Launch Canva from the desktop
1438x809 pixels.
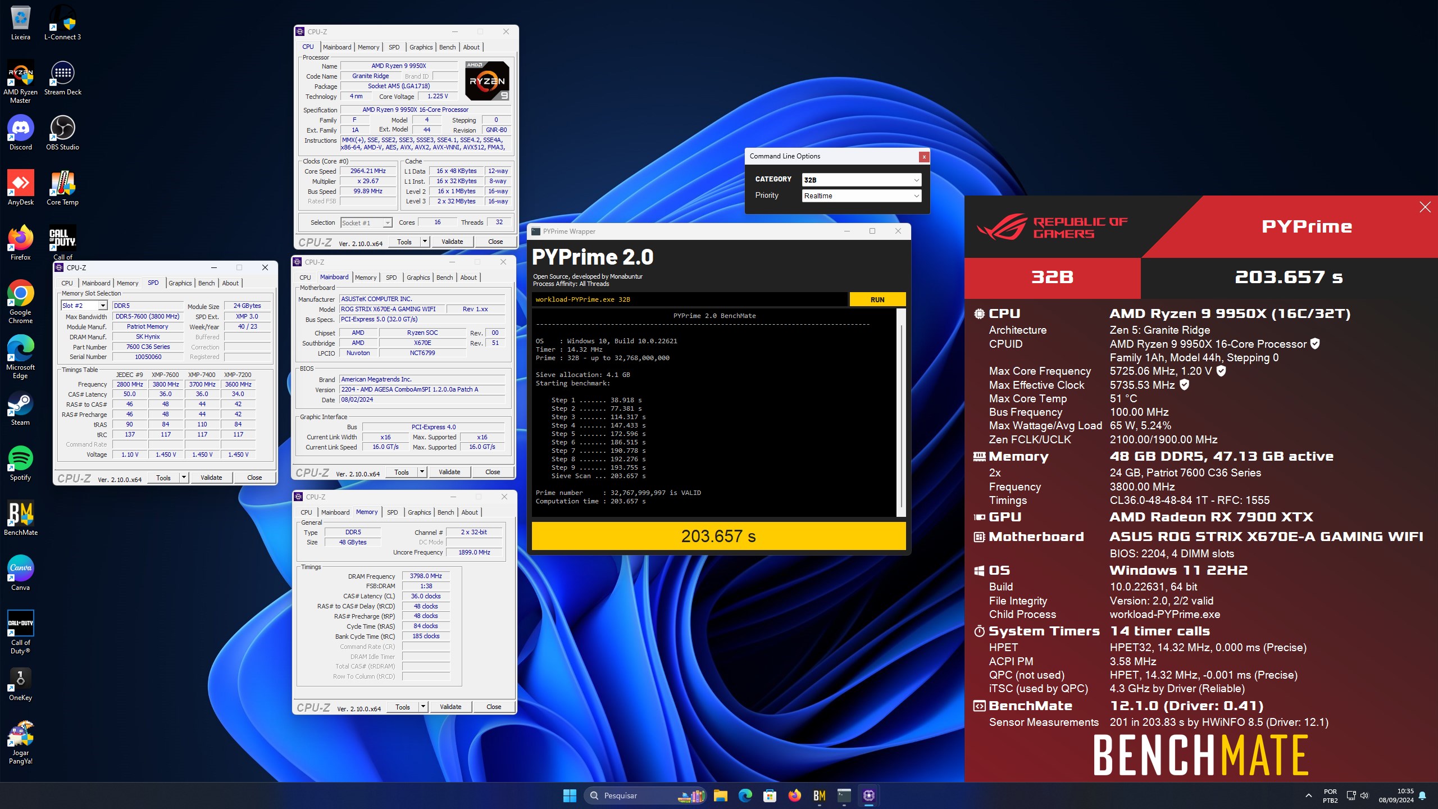point(20,574)
